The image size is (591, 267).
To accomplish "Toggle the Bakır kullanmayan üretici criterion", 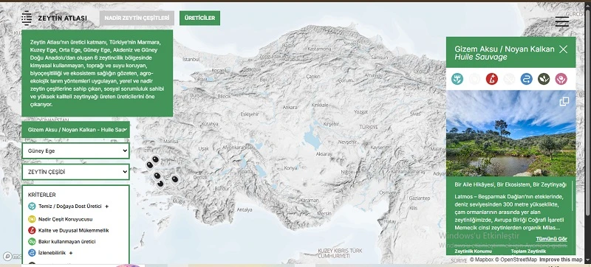I will [62, 241].
